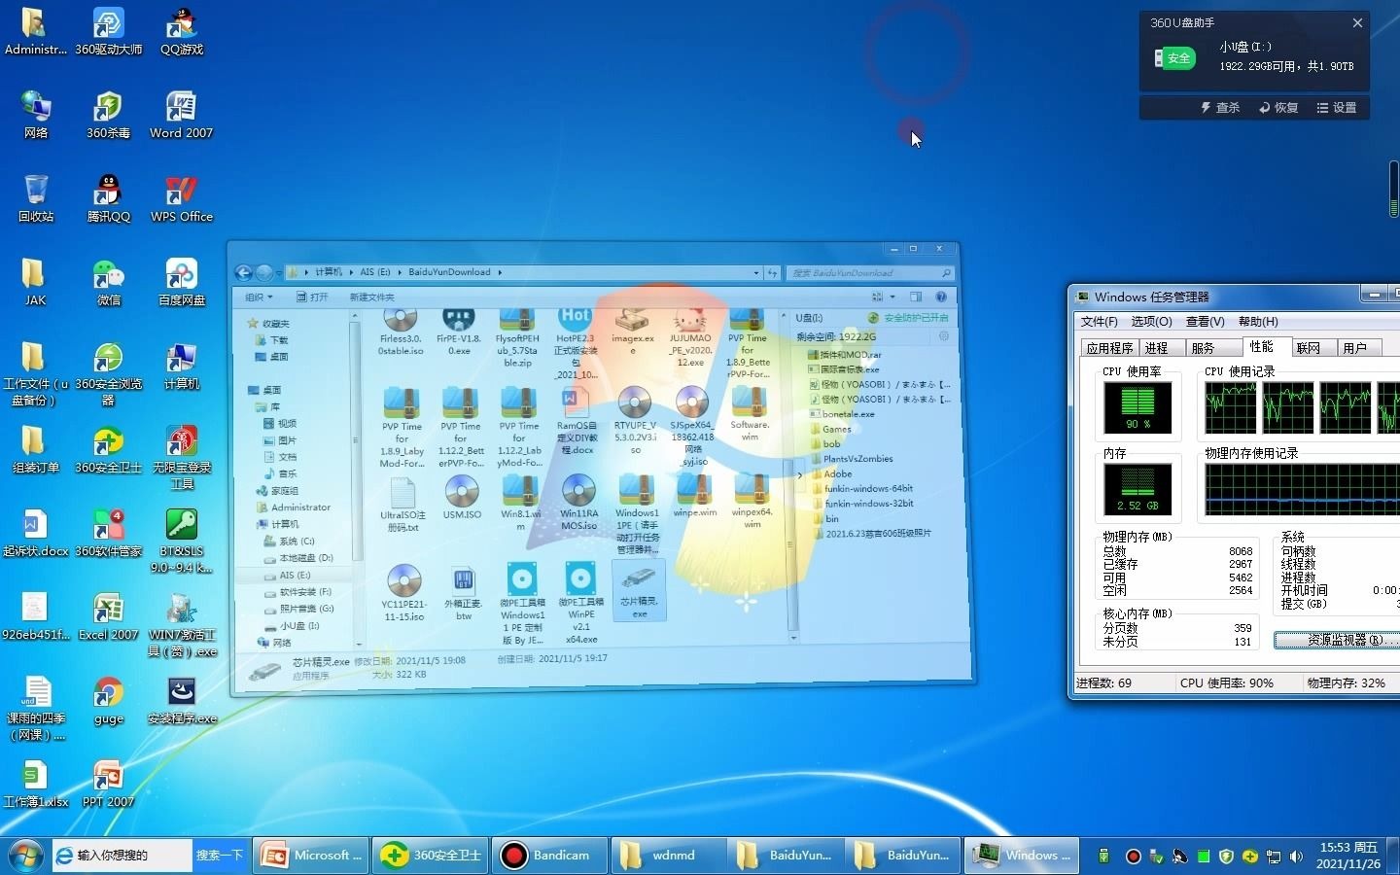Image resolution: width=1400 pixels, height=875 pixels.
Task: Select the 百度网盘 desktop icon
Action: 182,283
